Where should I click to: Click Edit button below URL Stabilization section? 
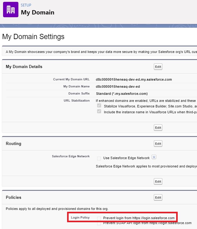tap(158, 128)
